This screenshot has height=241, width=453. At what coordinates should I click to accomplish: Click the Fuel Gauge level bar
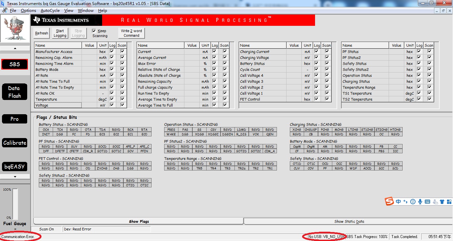[15, 204]
